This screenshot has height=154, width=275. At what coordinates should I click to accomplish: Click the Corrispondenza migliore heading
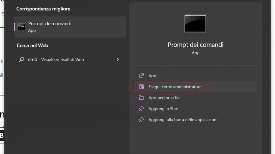pos(43,9)
